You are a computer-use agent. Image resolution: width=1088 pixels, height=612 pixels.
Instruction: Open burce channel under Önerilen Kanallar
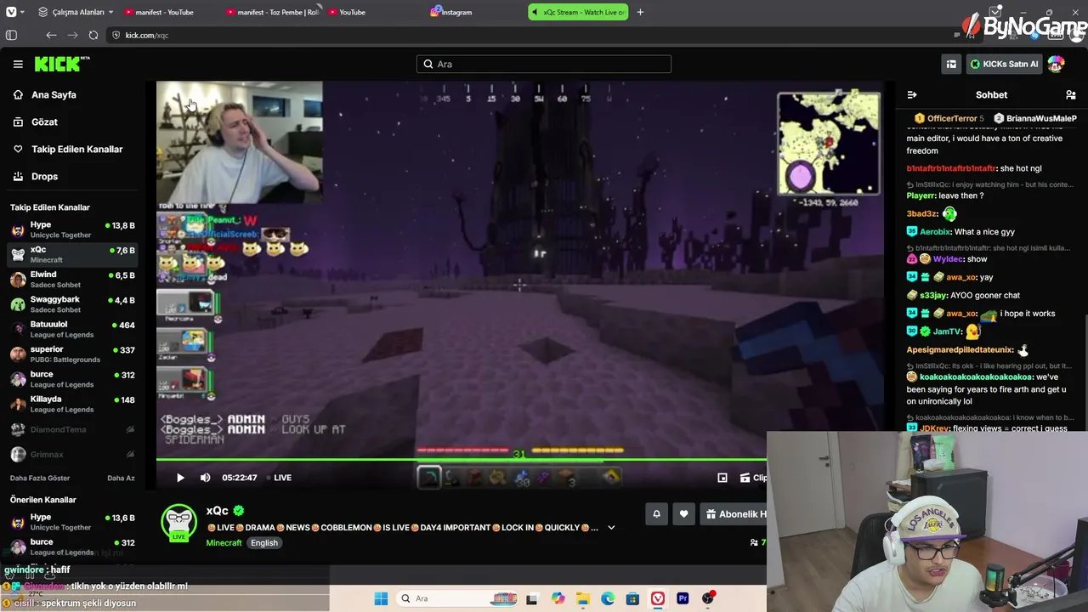(x=72, y=546)
